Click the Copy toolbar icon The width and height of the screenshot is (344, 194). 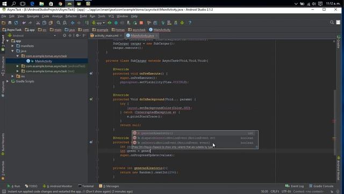[44, 23]
